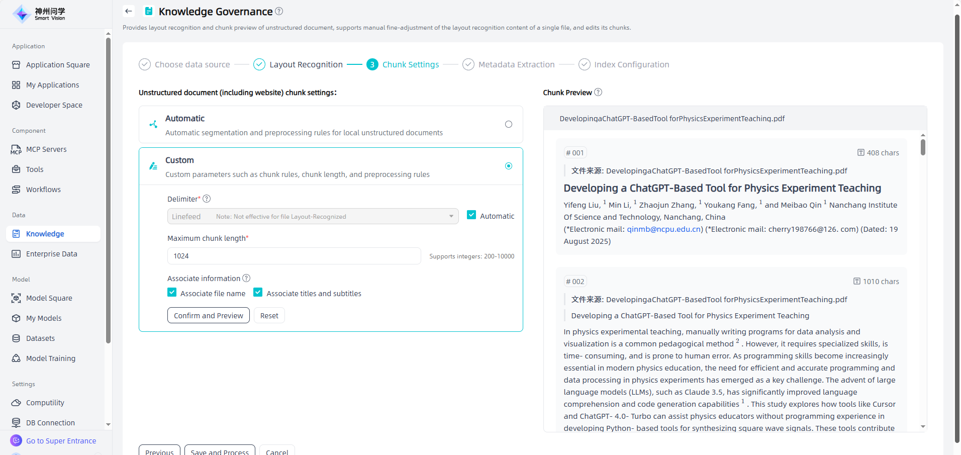Click the Maximum chunk length input field
The image size is (961, 455).
[x=294, y=256]
